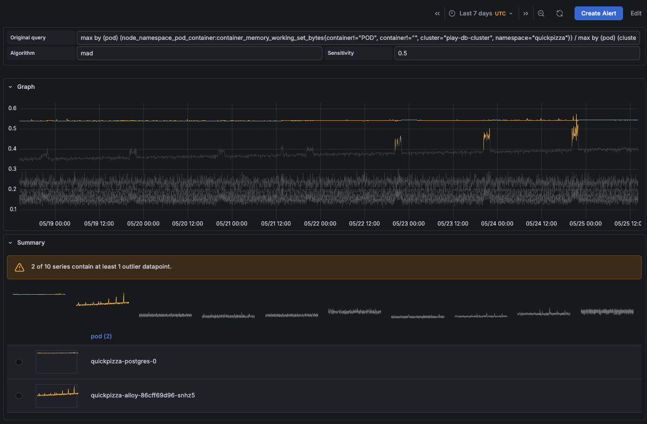Click the quickpizza-postgres-0 pod name
647x424 pixels.
[124, 362]
